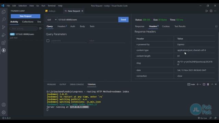Show the Cookies tab
This screenshot has width=219, height=123.
pos(166,26)
